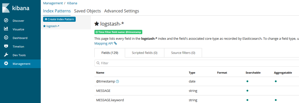The width and height of the screenshot is (299, 103).
Task: Open Management via gear icon
Action: coord(6,64)
